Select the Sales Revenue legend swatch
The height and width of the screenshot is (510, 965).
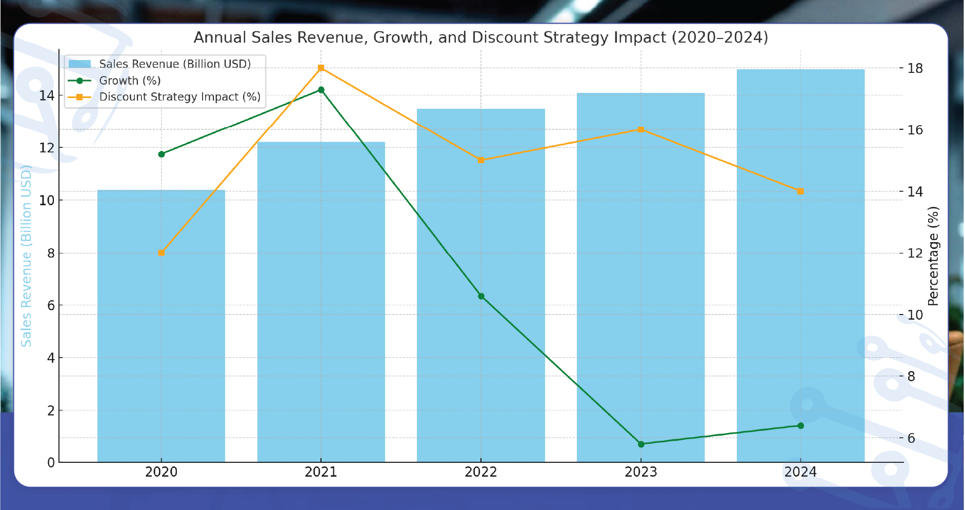point(81,64)
